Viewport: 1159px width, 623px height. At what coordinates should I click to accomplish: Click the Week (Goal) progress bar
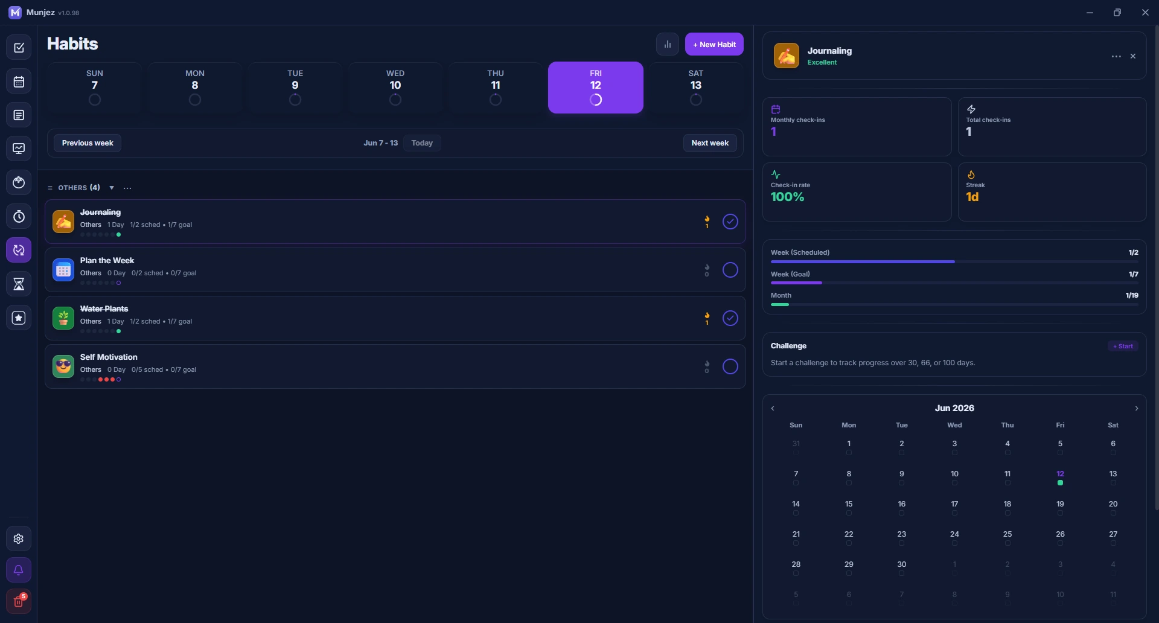pos(954,283)
